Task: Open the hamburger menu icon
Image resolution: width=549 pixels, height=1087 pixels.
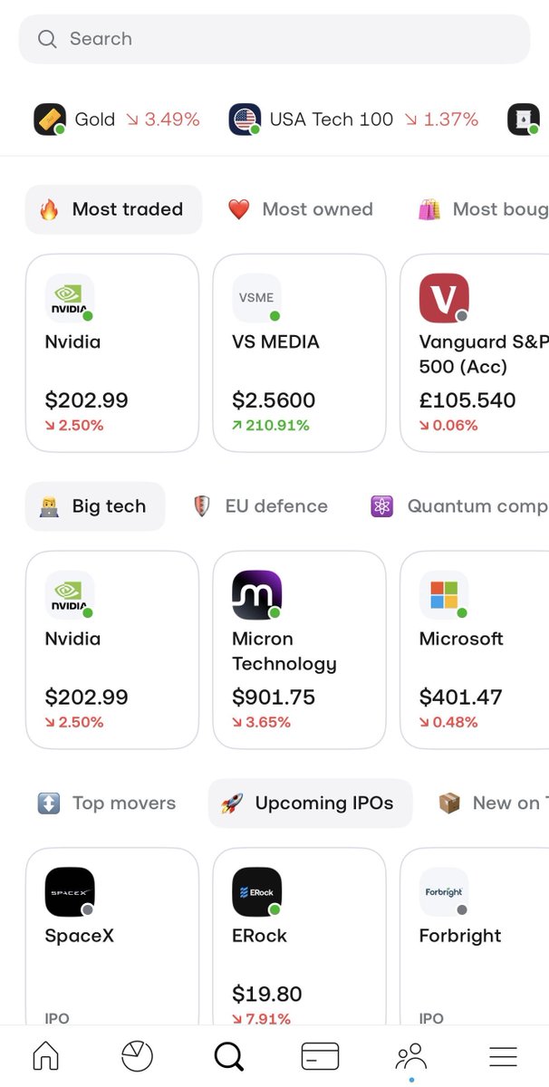Action: (x=503, y=1055)
